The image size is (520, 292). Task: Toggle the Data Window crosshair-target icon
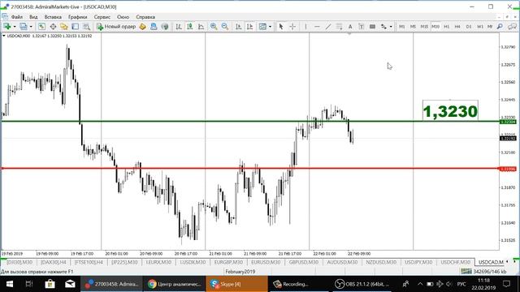coord(53,27)
